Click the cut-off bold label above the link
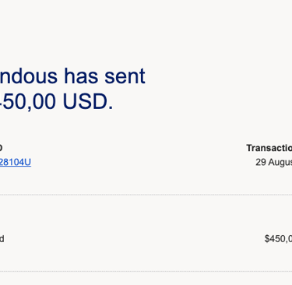The image size is (292, 285). (1, 148)
